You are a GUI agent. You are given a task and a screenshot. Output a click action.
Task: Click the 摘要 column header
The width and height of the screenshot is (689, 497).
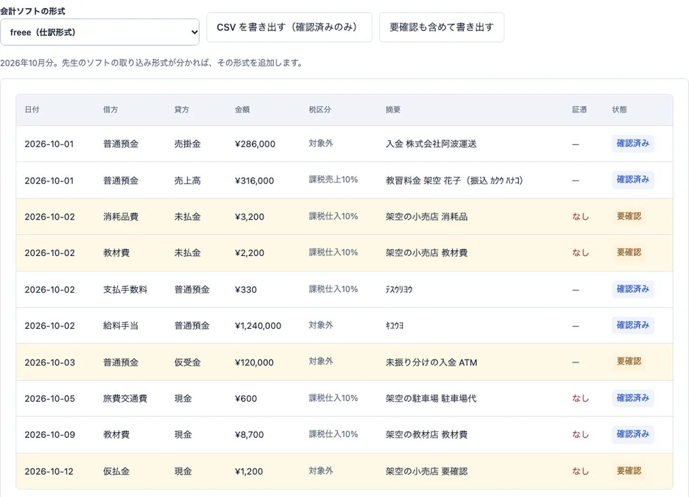(x=393, y=110)
